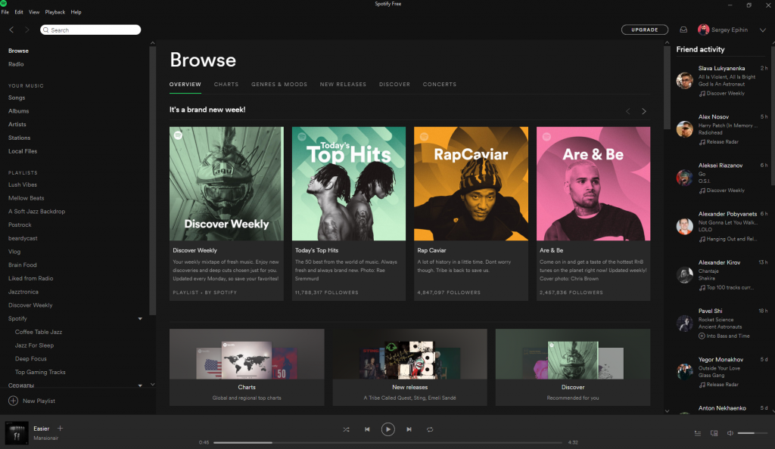This screenshot has width=775, height=449.
Task: Adjust the volume slider
Action: click(752, 433)
